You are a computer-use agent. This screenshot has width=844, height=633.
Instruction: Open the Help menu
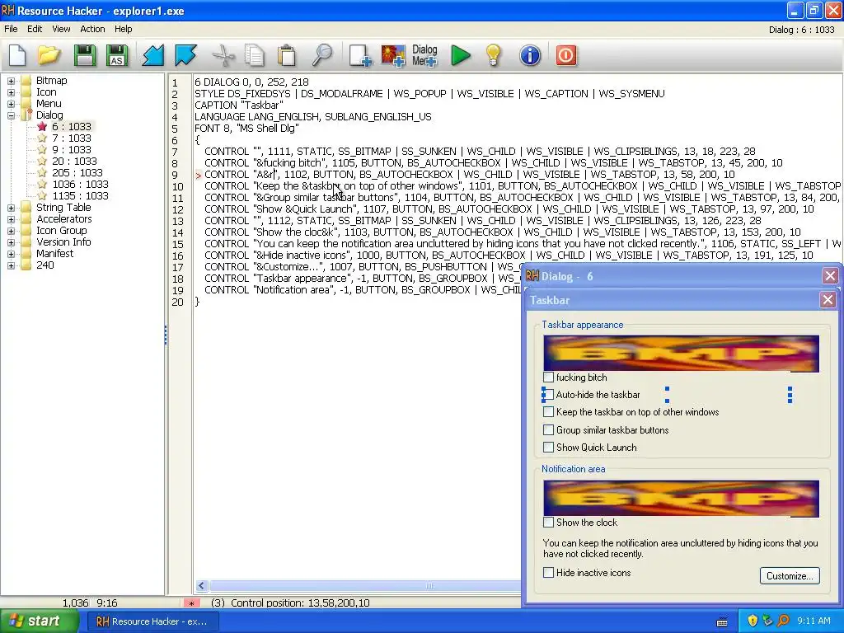[x=124, y=29]
